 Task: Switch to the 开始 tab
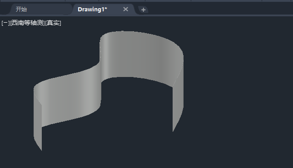(21, 10)
